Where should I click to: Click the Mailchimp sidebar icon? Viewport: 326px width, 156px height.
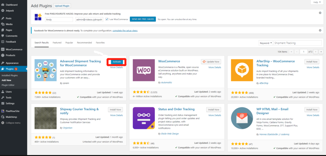(x=3, y=117)
